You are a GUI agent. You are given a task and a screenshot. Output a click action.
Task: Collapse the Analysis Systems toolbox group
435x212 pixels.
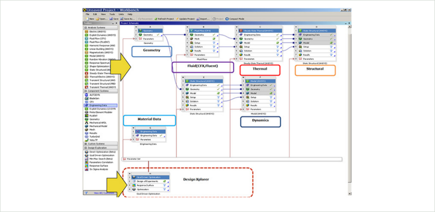(86, 28)
